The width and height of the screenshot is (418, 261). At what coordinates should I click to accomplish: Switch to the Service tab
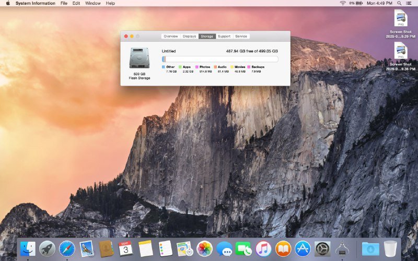[241, 36]
